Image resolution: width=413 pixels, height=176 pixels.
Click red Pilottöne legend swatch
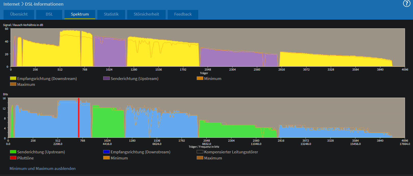tap(13, 158)
